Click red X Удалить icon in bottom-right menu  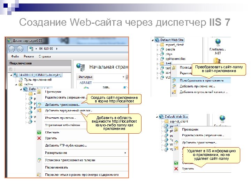176,169
